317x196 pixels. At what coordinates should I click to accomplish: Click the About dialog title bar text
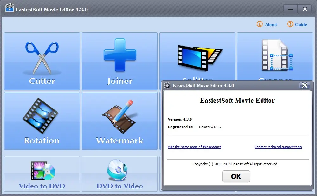click(x=203, y=85)
